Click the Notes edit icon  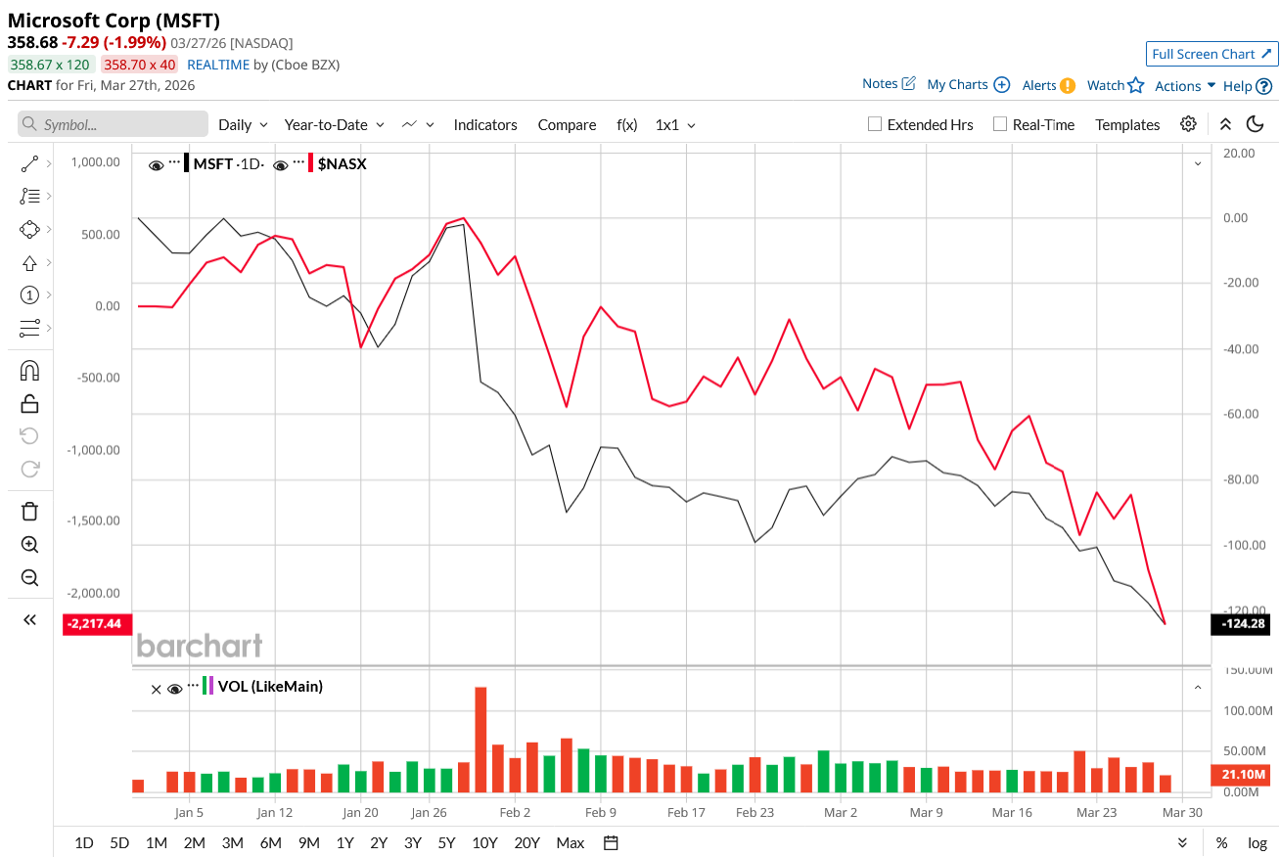(908, 84)
